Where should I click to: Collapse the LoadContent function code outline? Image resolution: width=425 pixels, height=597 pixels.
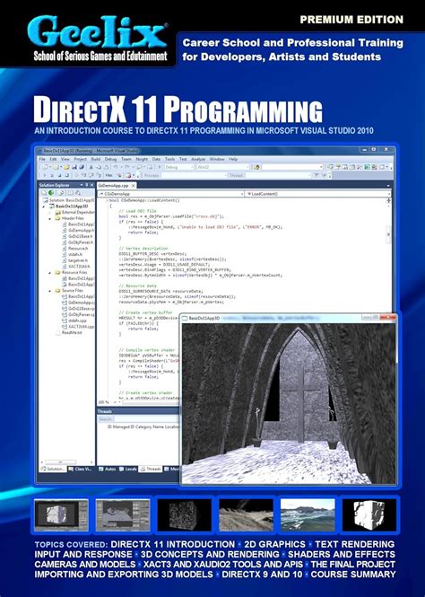click(107, 200)
